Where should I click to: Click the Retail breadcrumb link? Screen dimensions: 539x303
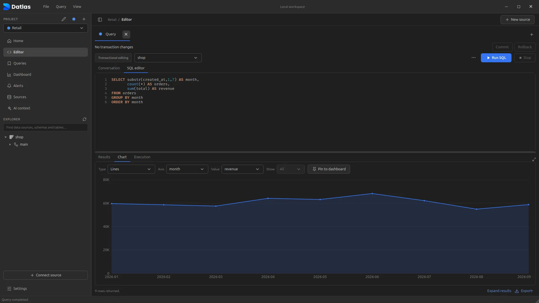click(x=112, y=20)
